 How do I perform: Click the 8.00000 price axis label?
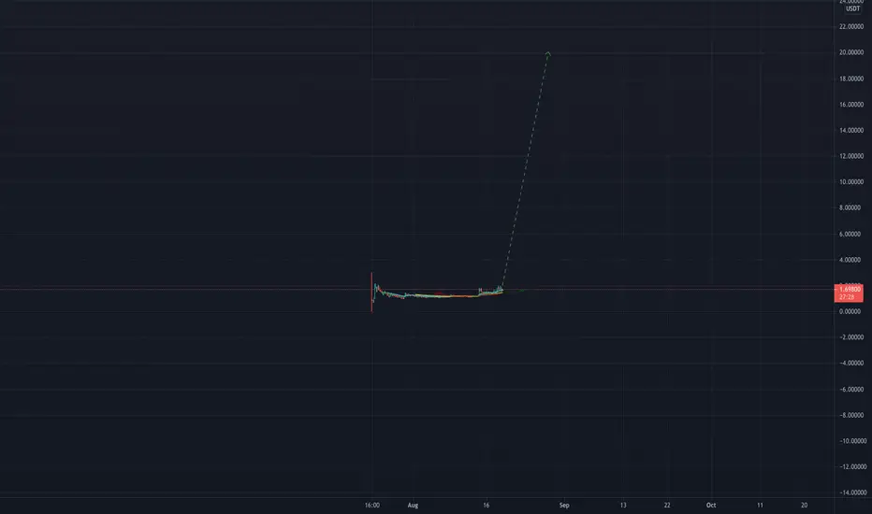(851, 207)
